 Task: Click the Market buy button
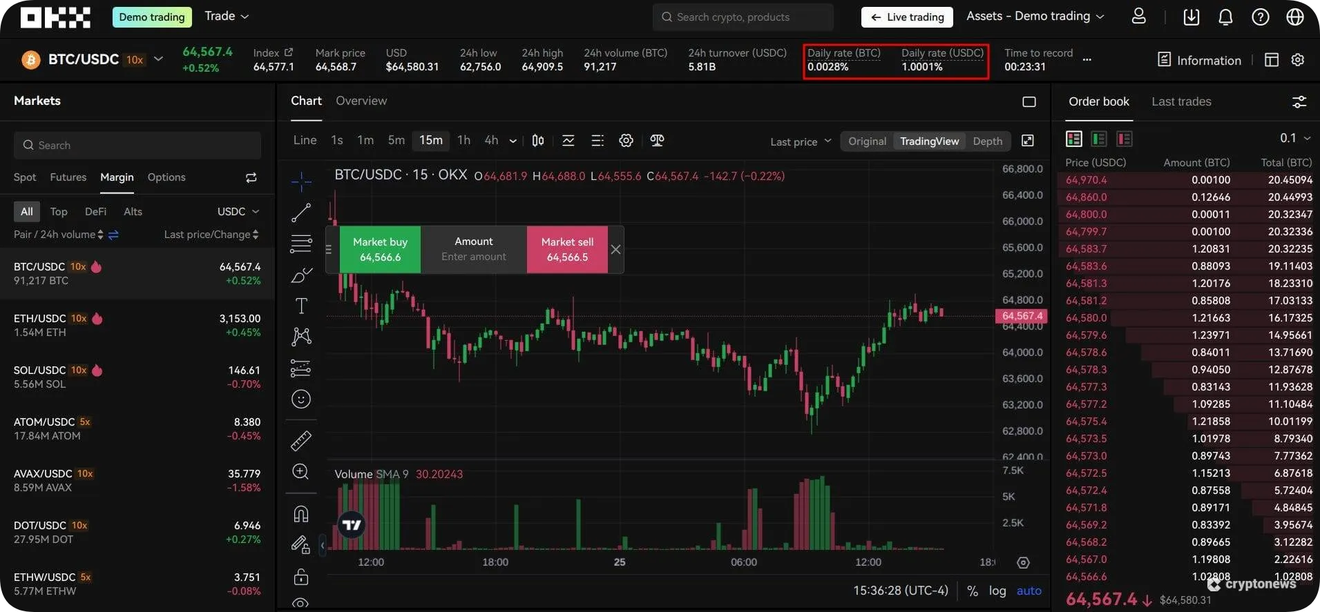[x=380, y=250]
